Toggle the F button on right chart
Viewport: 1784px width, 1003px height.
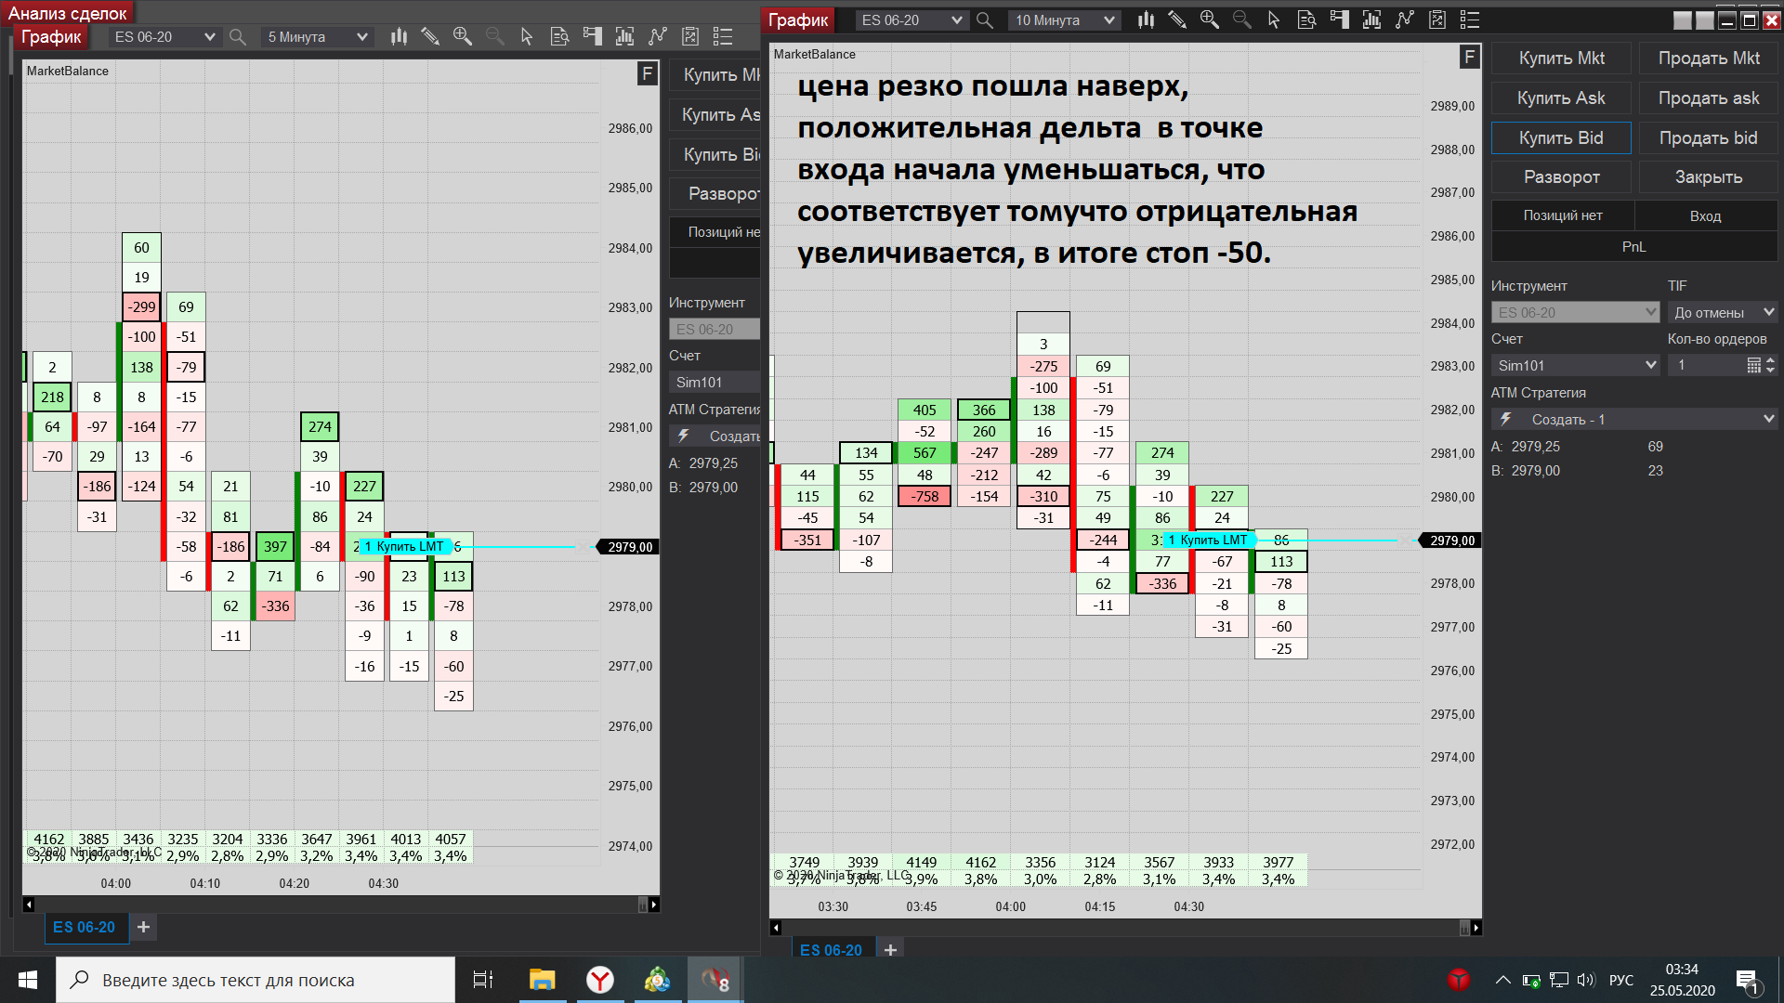pos(1469,57)
